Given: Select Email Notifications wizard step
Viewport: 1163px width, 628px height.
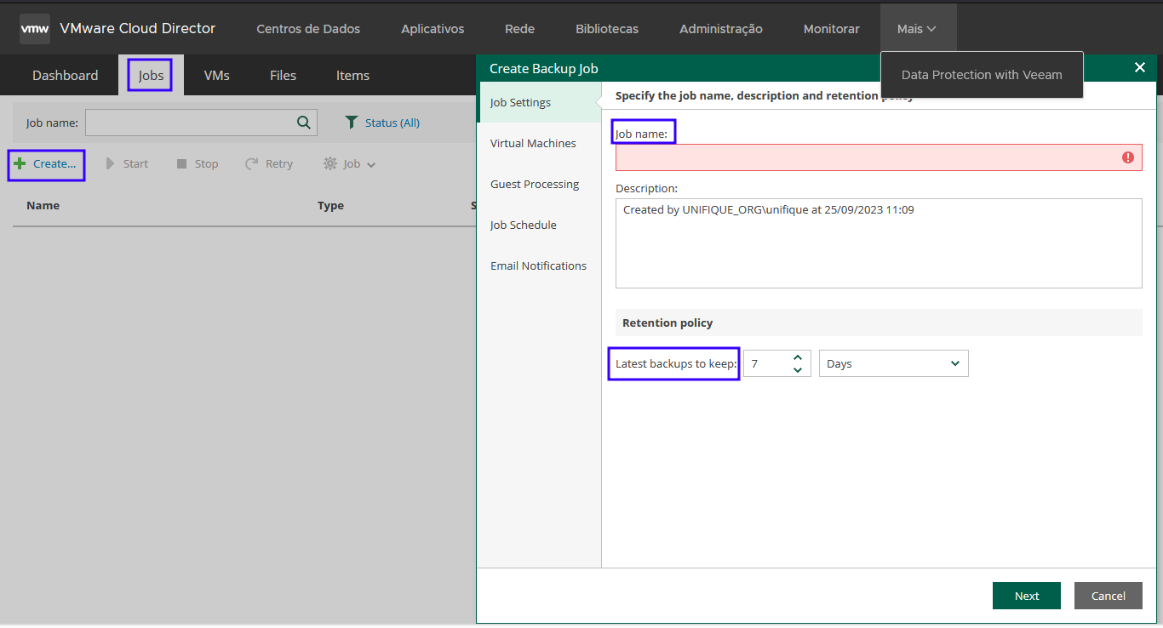Looking at the screenshot, I should pos(539,265).
